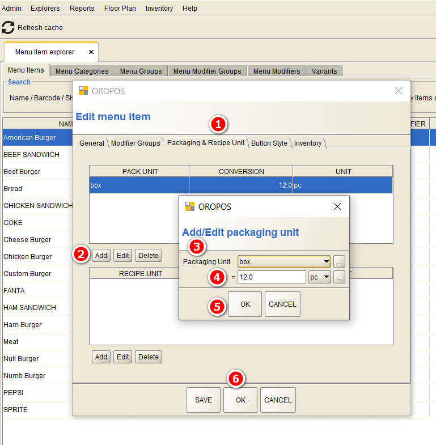The width and height of the screenshot is (436, 445).
Task: Open the Inventory menu in the menu bar
Action: coord(159,9)
